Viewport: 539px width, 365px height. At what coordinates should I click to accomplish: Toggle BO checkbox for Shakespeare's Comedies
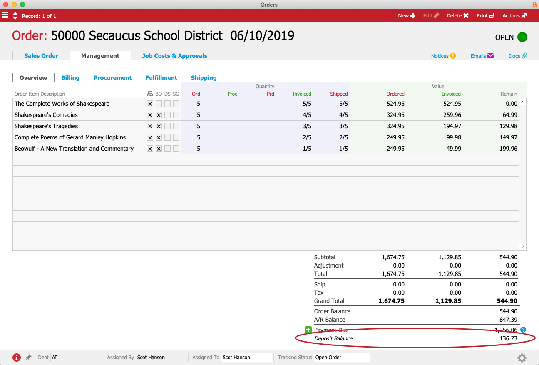click(159, 115)
